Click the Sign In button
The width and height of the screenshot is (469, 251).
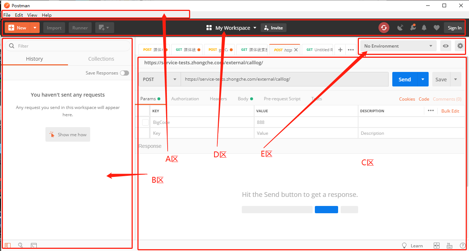pyautogui.click(x=454, y=28)
